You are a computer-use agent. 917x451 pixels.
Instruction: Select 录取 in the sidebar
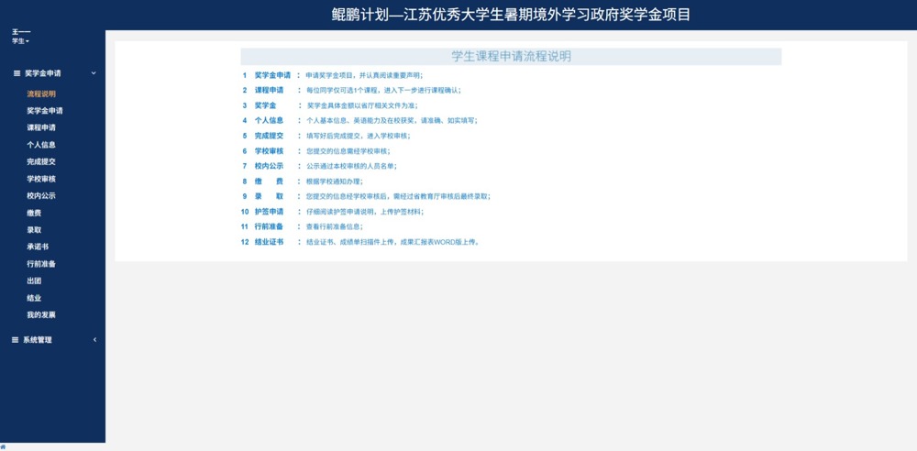(x=34, y=230)
